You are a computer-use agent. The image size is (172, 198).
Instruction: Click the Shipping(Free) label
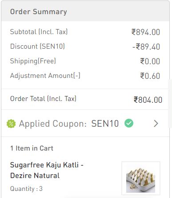point(33,61)
